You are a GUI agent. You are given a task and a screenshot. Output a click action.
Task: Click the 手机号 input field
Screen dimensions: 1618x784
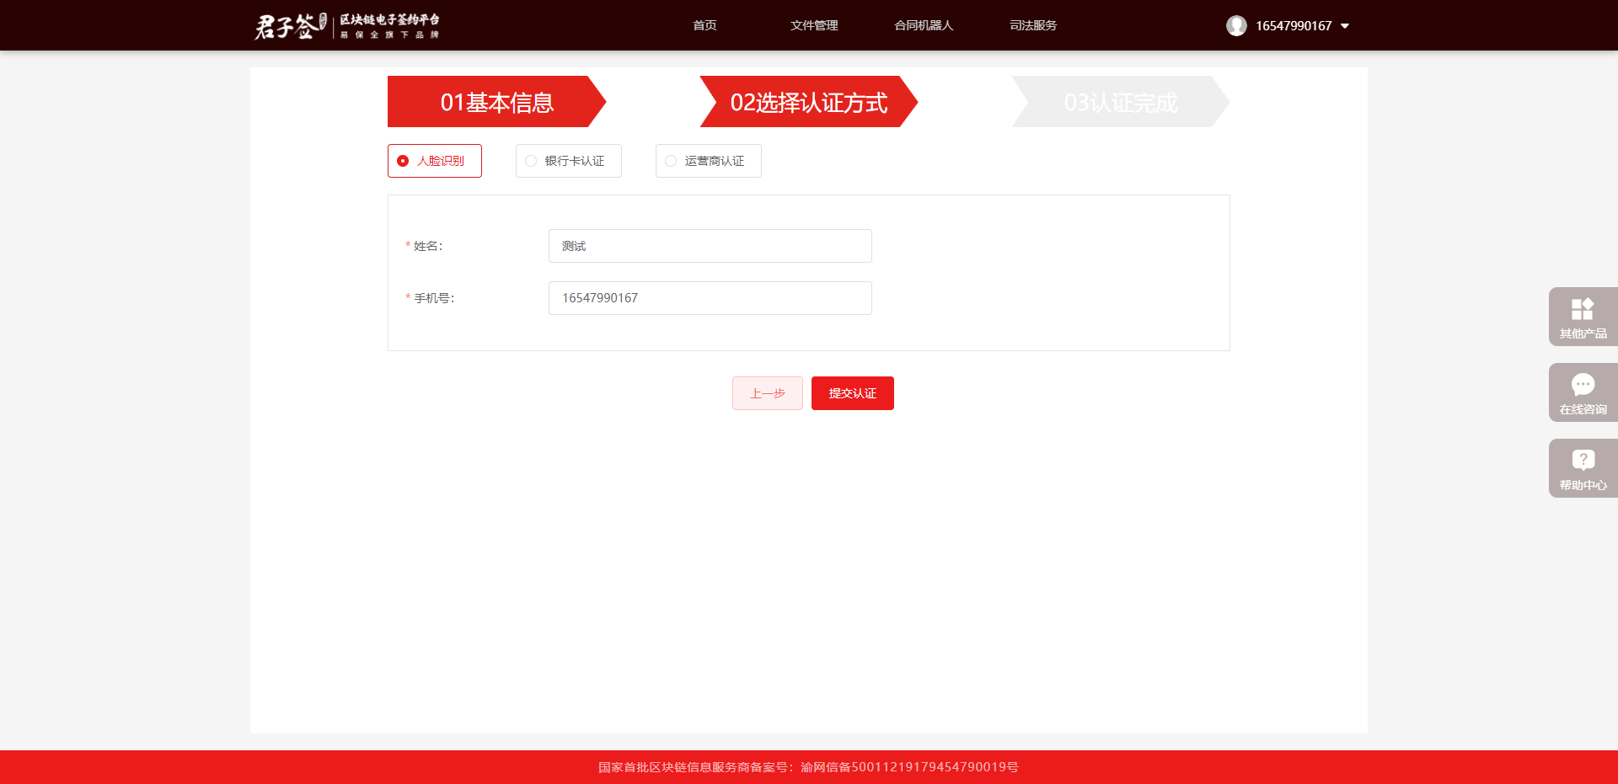[710, 298]
